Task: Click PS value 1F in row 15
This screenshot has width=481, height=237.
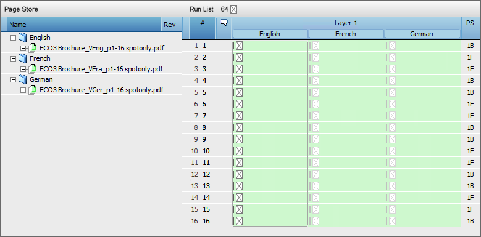Action: tap(471, 209)
